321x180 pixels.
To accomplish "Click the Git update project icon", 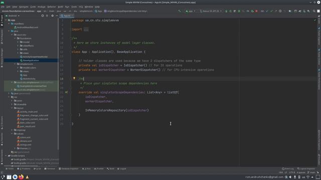I will pyautogui.click(x=267, y=11).
